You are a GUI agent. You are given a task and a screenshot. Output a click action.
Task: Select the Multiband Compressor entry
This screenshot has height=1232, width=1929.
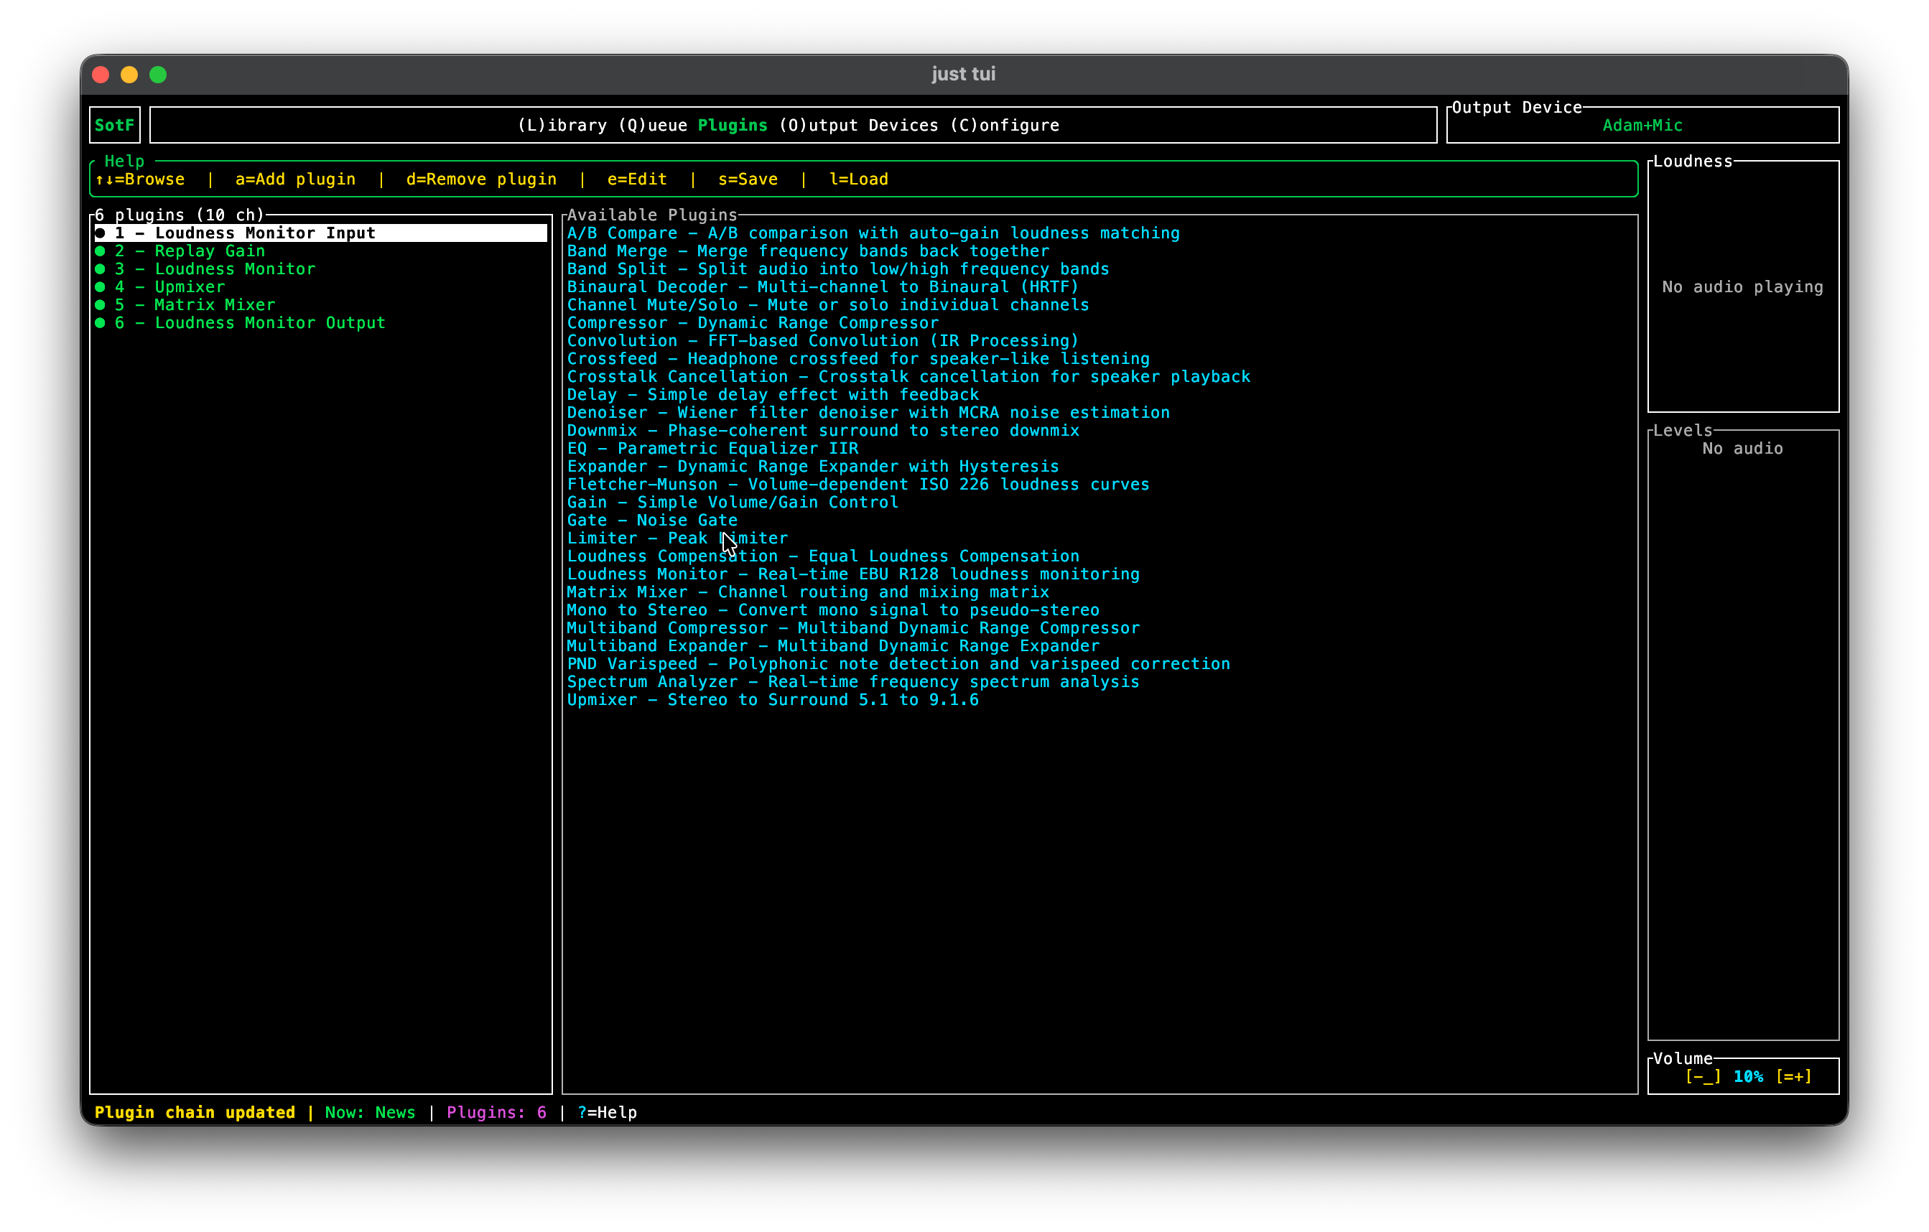click(x=853, y=628)
